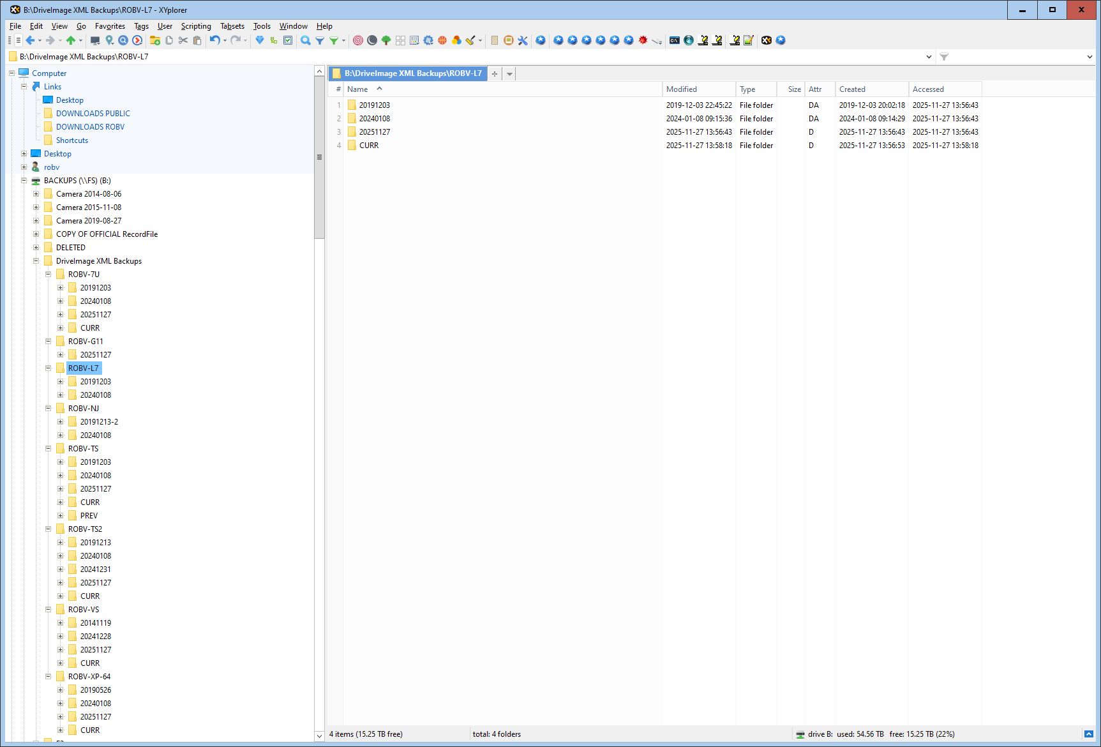The width and height of the screenshot is (1101, 747).
Task: Toggle the dual pane view icon
Action: click(x=400, y=40)
